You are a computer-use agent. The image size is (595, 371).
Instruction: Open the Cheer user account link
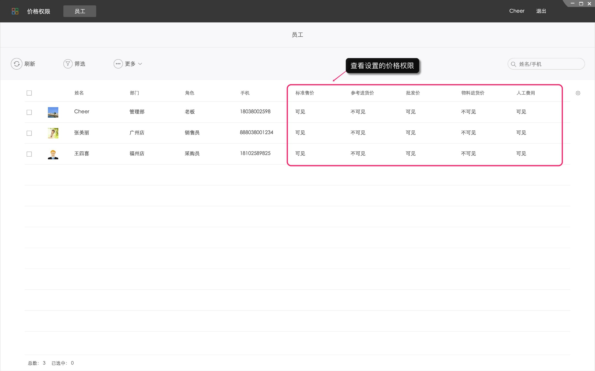click(x=516, y=11)
